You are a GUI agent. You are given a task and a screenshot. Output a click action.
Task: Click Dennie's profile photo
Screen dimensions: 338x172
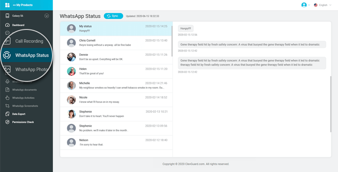point(71,57)
